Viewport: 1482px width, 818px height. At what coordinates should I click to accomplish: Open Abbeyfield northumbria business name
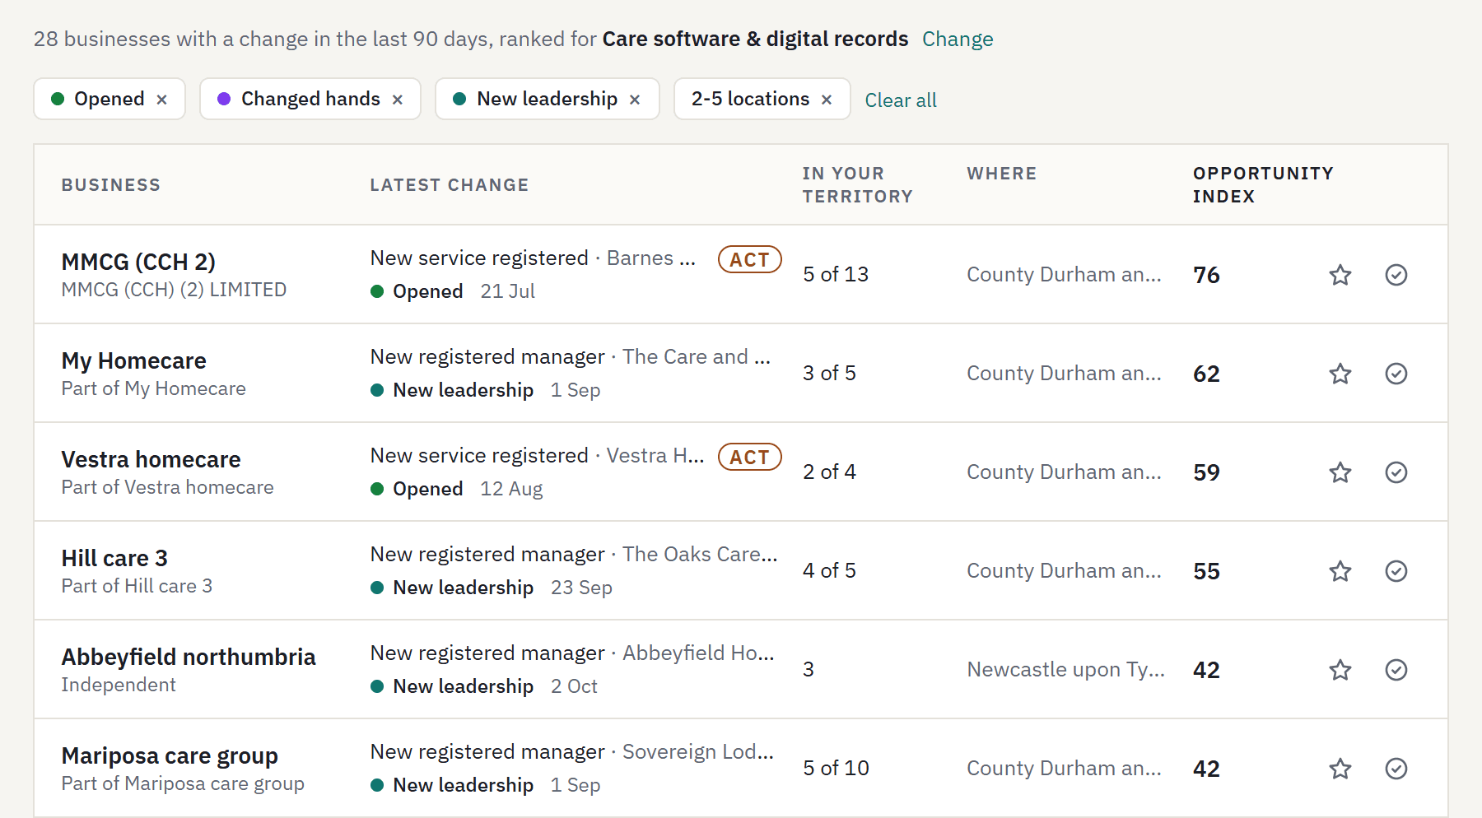(x=189, y=657)
